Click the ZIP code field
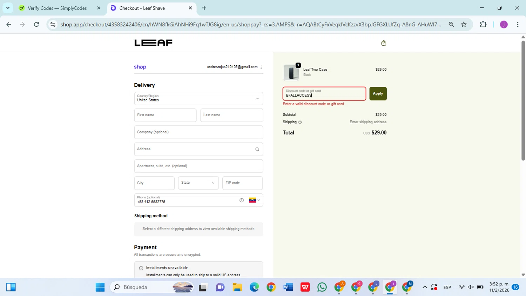The height and width of the screenshot is (296, 526). (243, 183)
